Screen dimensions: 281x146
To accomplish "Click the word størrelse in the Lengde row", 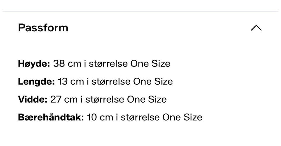I will (x=111, y=82).
